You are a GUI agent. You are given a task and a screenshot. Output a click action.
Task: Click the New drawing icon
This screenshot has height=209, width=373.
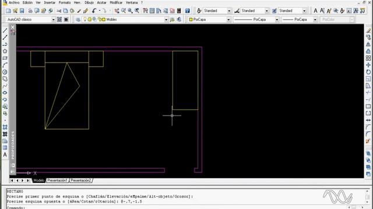point(8,10)
